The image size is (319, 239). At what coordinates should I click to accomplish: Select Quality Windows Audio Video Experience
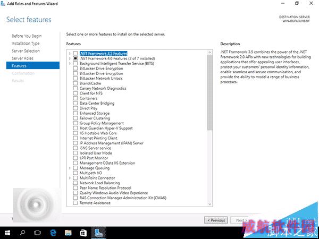(114, 193)
